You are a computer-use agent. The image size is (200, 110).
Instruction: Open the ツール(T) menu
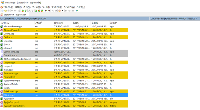(x=46, y=7)
